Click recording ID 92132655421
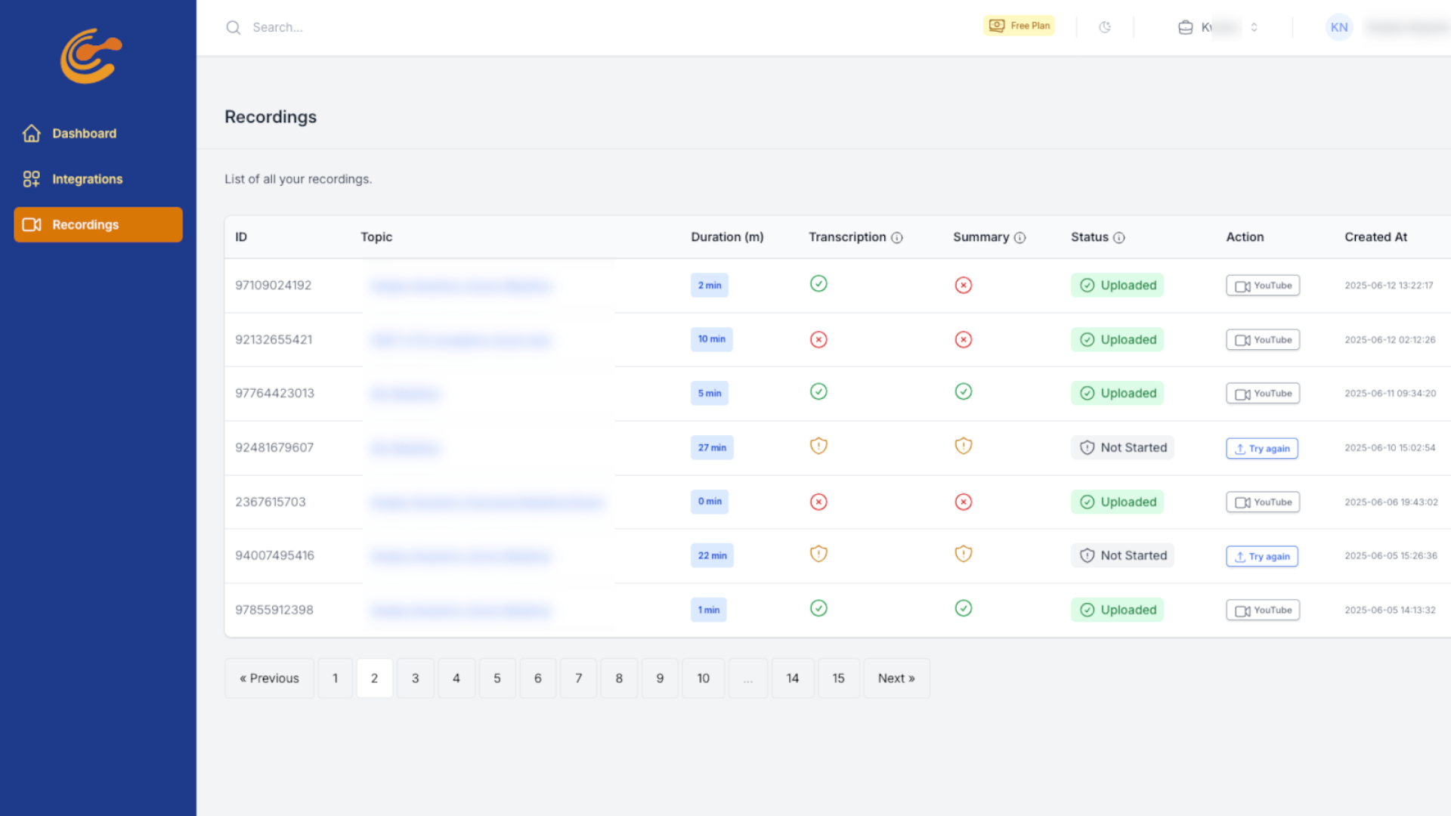The height and width of the screenshot is (816, 1451). (x=274, y=339)
